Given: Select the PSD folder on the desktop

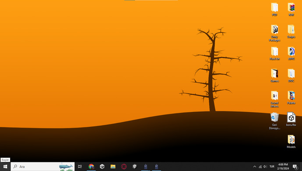Looking at the screenshot, I should (274, 10).
